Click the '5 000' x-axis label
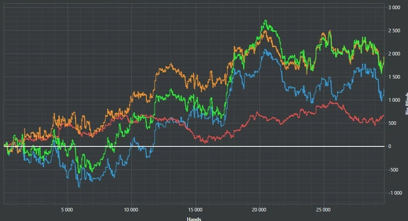 (x=67, y=210)
